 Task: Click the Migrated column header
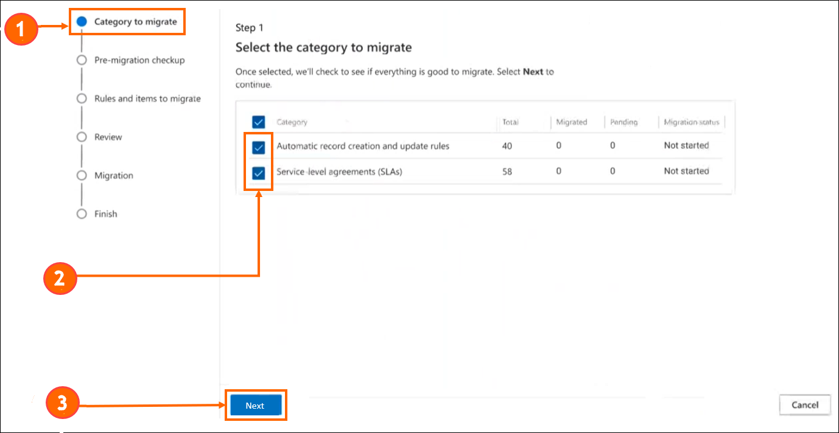tap(572, 122)
